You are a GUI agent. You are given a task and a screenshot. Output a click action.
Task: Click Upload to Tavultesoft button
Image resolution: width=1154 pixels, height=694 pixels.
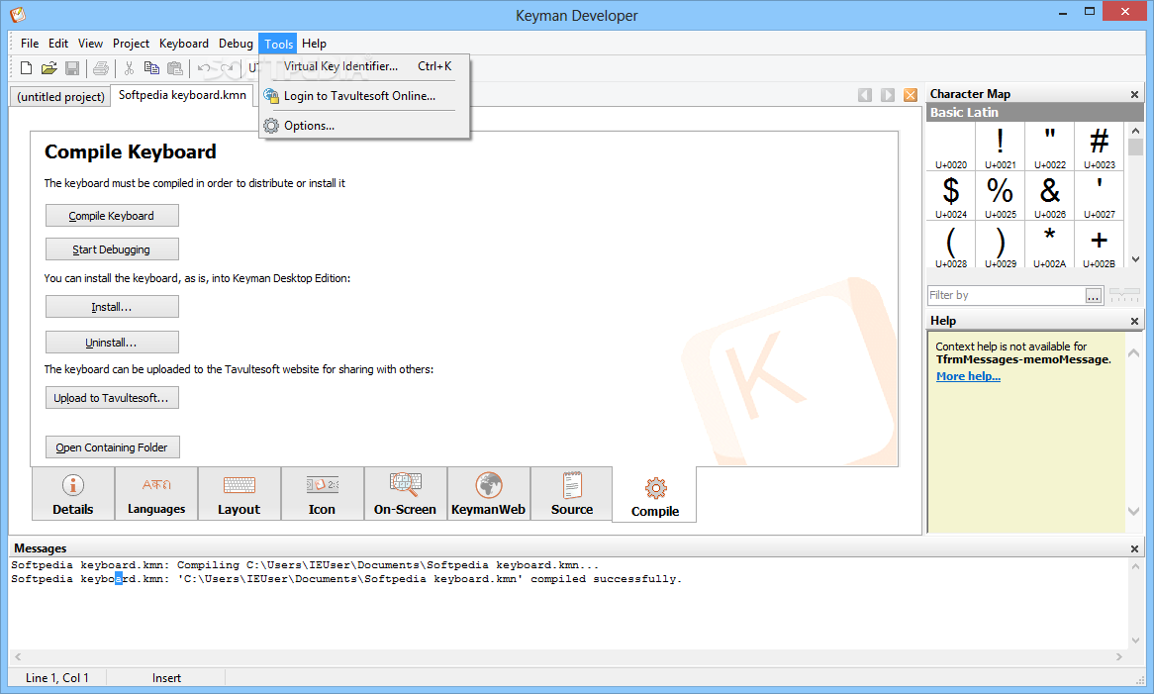(x=112, y=398)
